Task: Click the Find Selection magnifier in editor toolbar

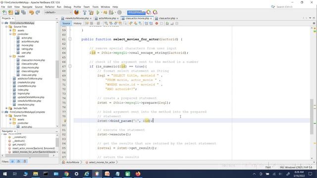Action: (x=106, y=23)
